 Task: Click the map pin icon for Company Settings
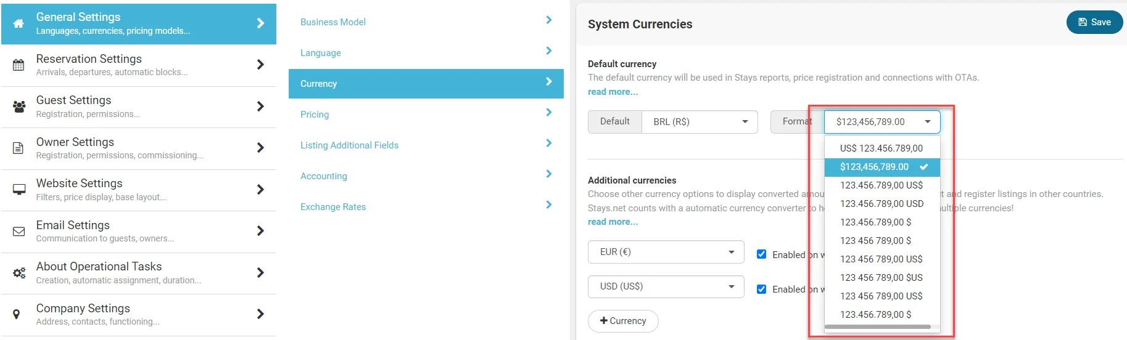click(x=17, y=314)
